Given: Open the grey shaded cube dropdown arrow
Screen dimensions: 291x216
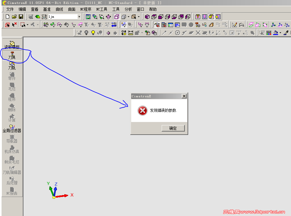Looking at the screenshot, I should click(x=128, y=17).
